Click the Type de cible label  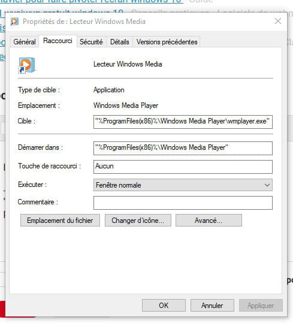click(39, 90)
